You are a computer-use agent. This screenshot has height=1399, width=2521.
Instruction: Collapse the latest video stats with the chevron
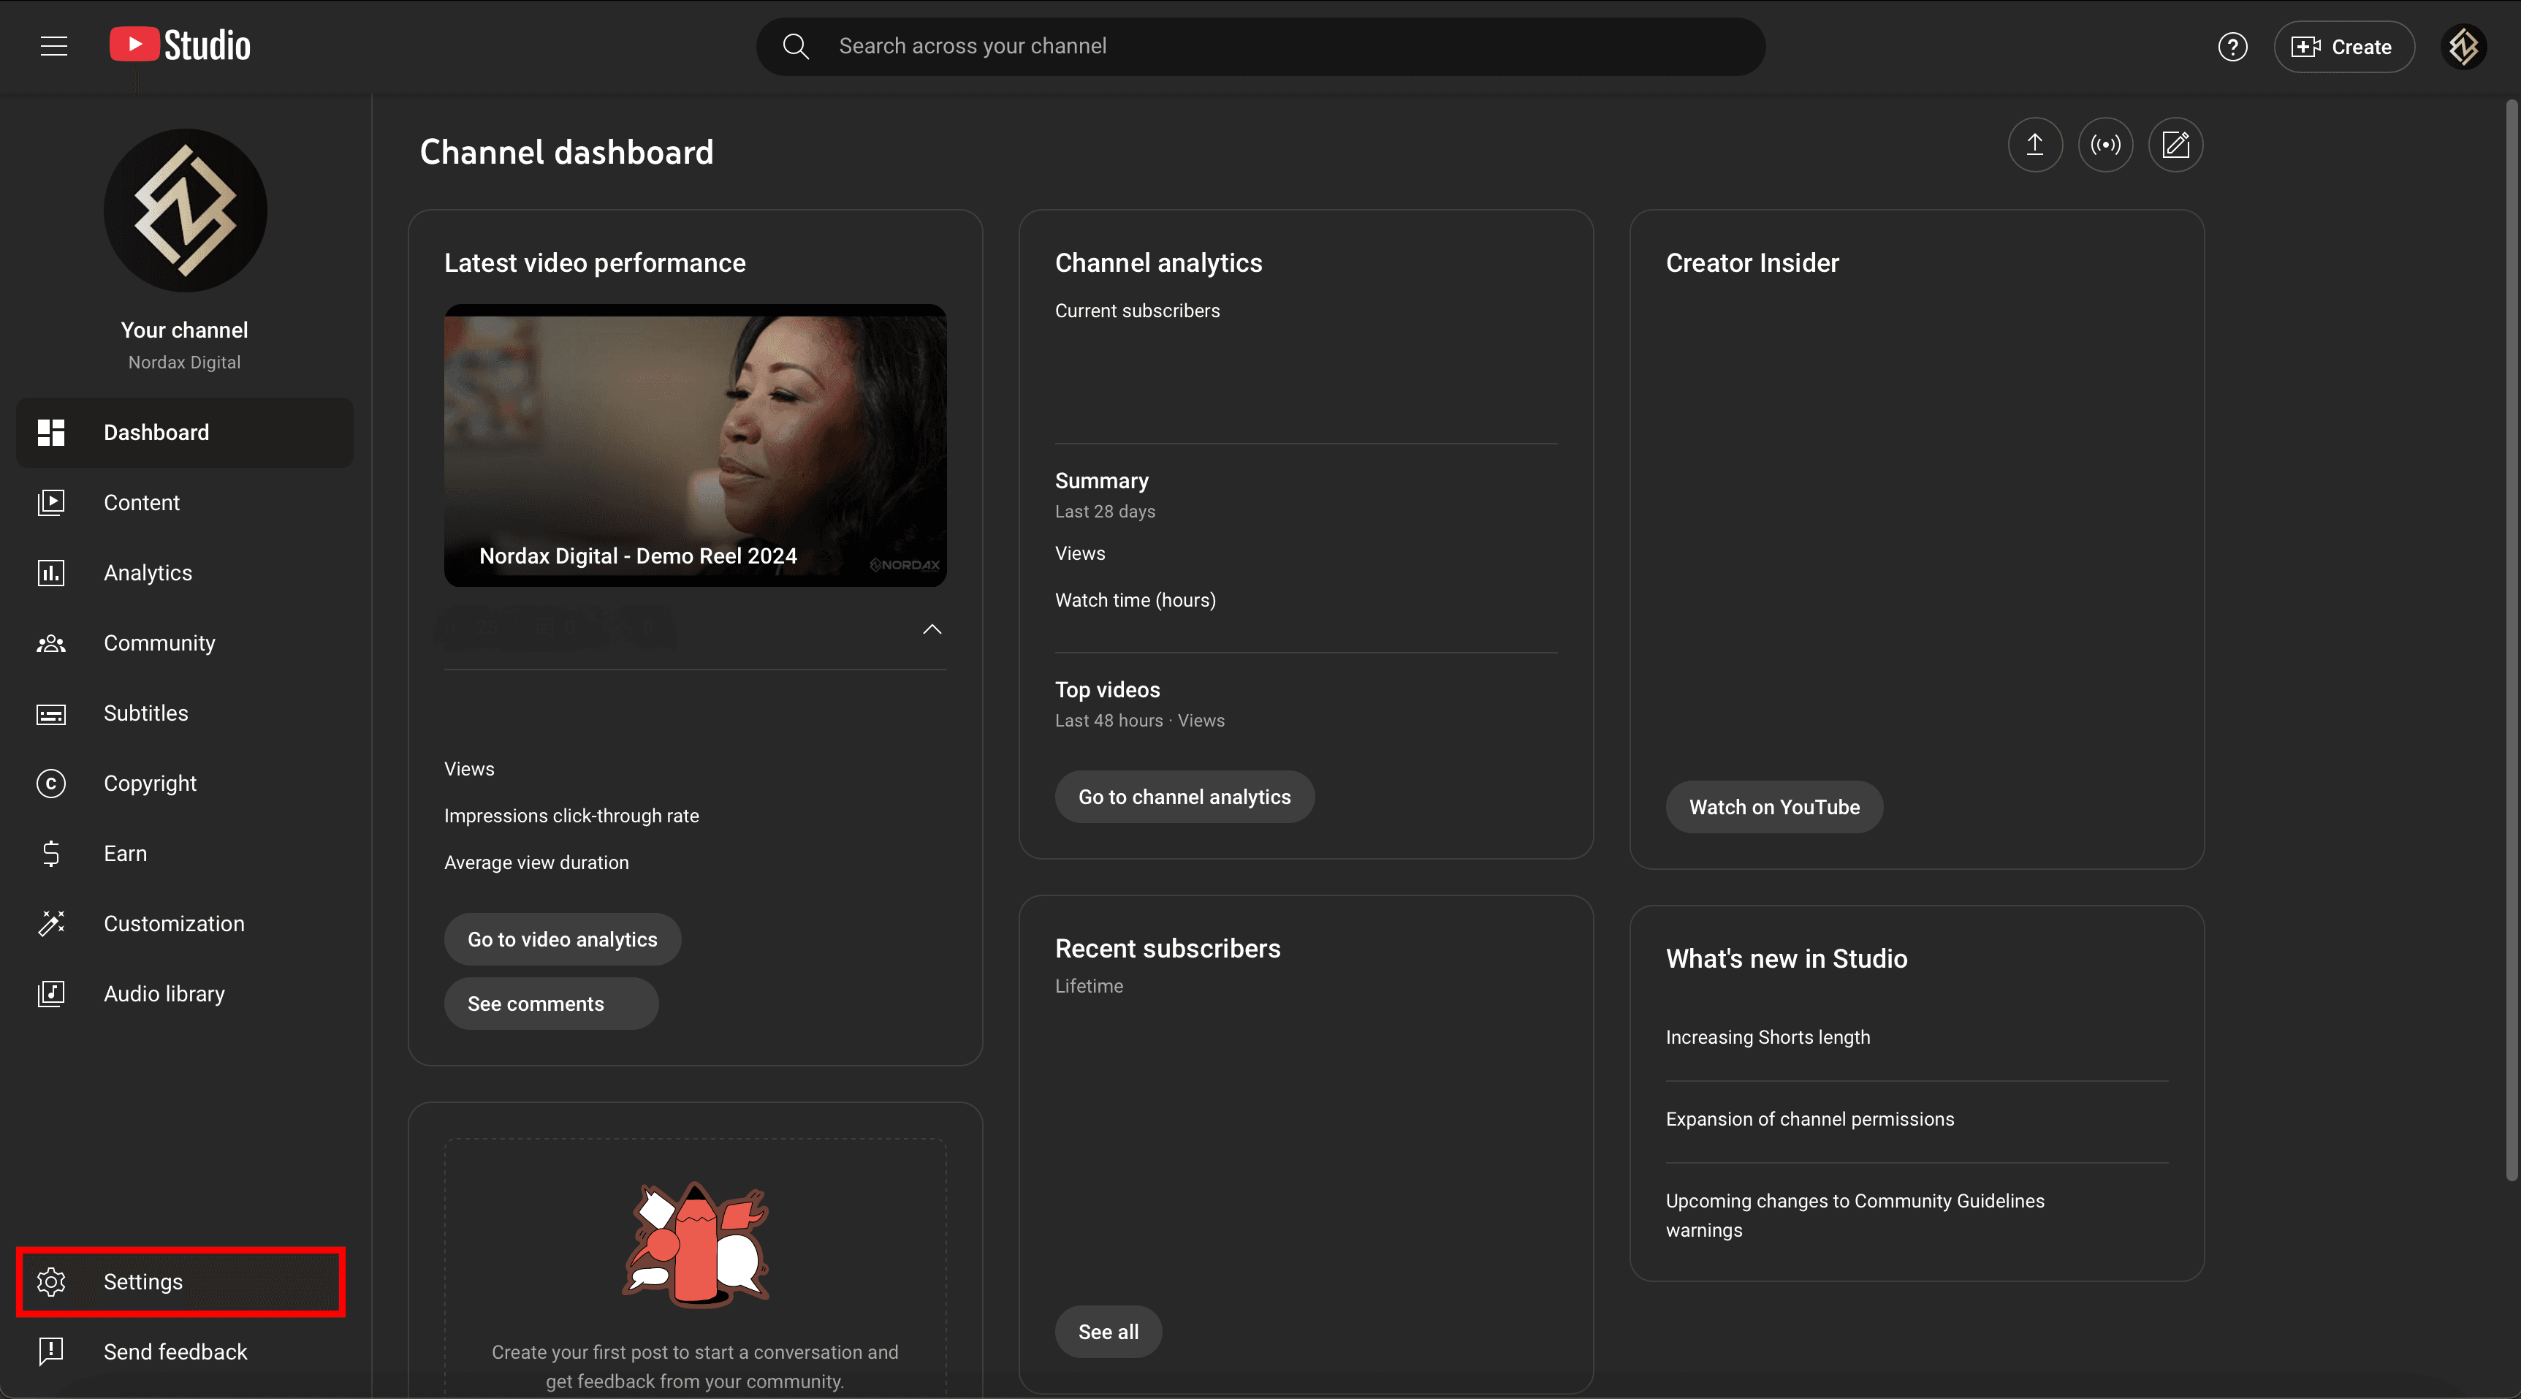point(931,629)
